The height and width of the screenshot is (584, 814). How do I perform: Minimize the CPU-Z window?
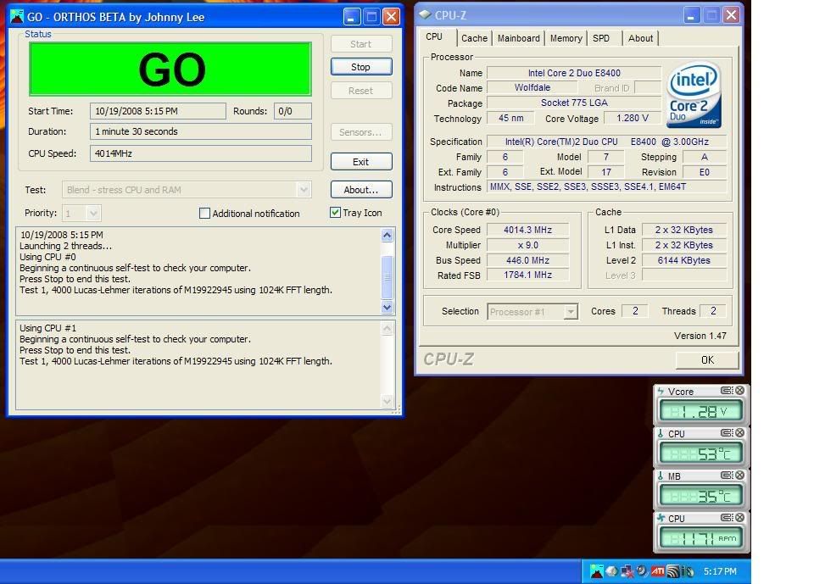click(x=691, y=15)
